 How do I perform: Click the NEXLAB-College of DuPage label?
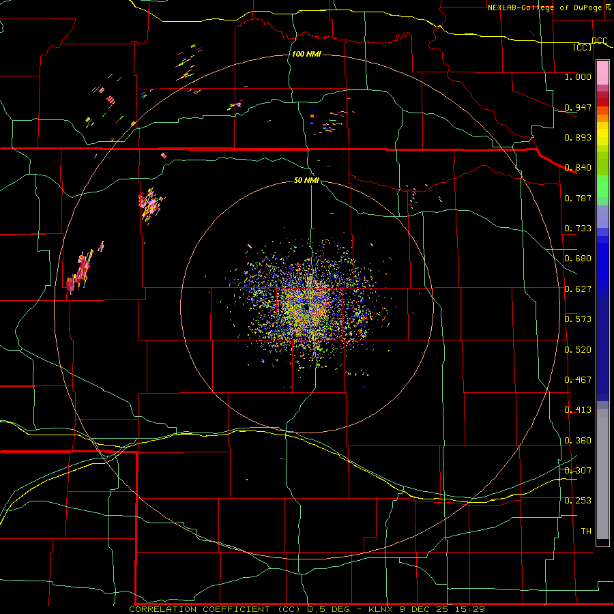544,8
